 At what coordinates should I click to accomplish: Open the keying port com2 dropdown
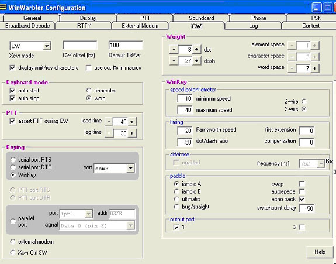coord(130,168)
